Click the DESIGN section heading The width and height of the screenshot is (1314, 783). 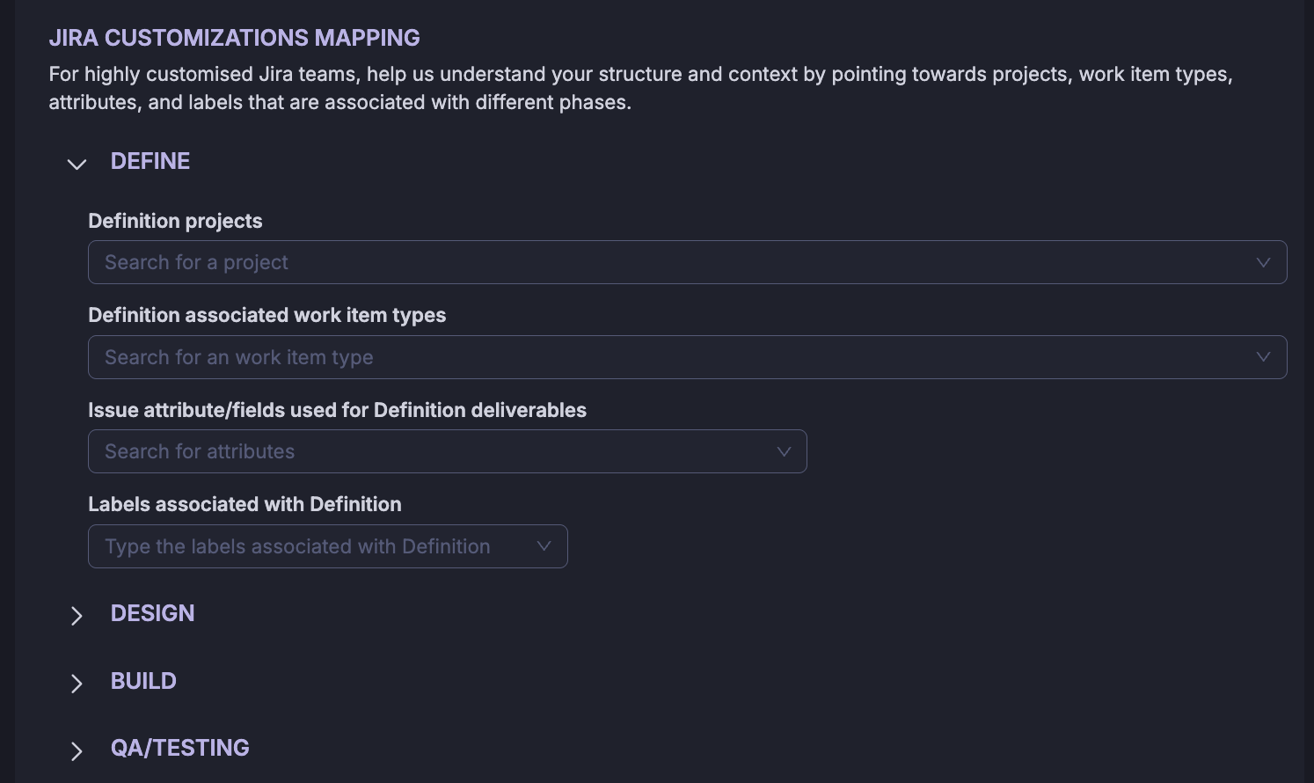[152, 613]
